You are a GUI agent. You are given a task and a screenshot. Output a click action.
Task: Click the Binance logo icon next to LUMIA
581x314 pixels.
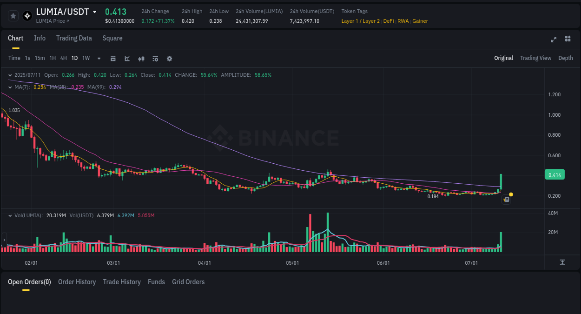click(x=27, y=15)
